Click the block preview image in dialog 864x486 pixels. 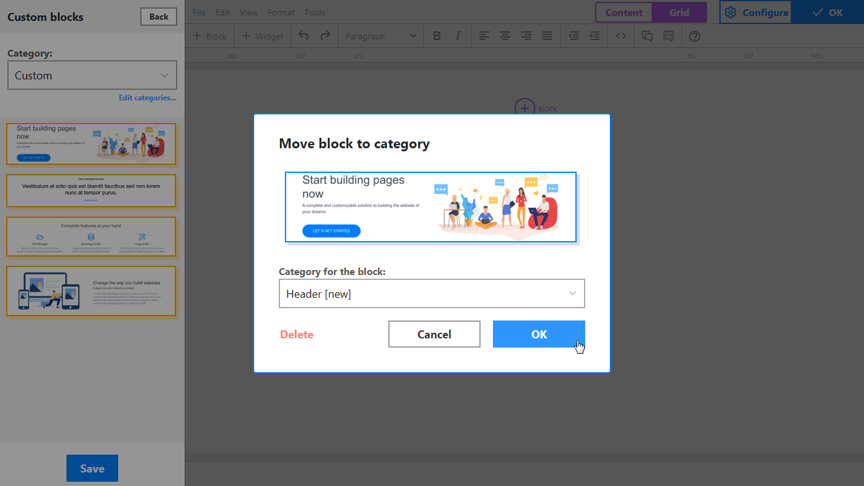point(431,207)
